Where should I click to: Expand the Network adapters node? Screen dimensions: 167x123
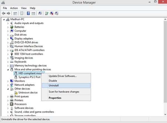[8, 85]
